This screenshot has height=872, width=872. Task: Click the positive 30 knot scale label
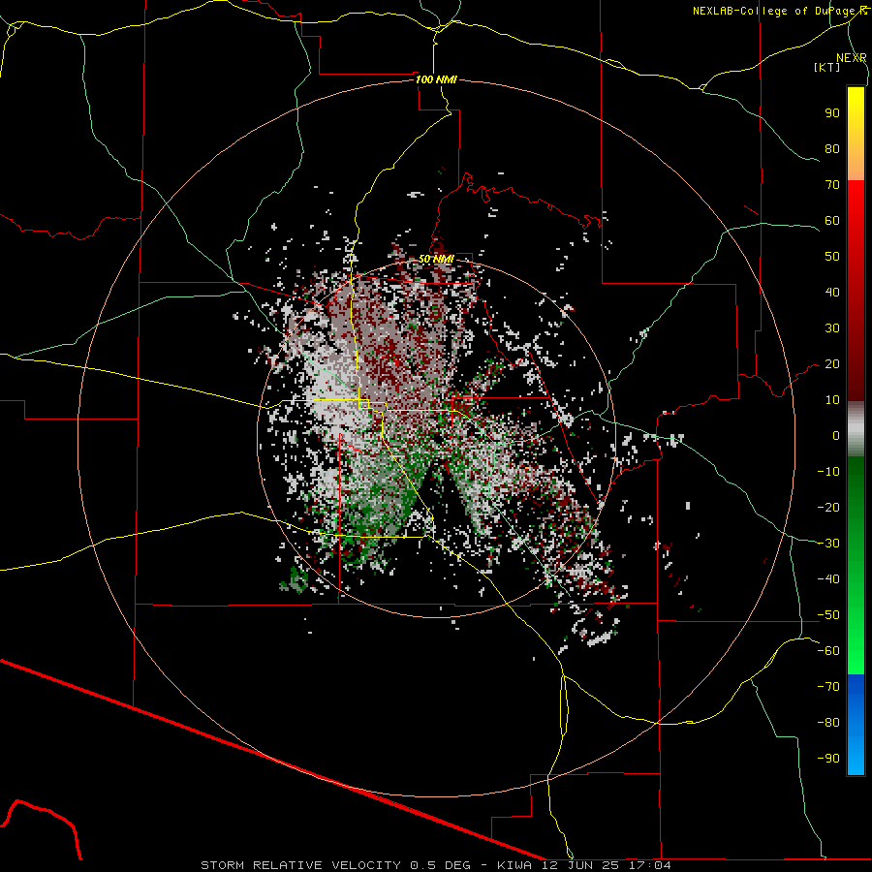832,328
